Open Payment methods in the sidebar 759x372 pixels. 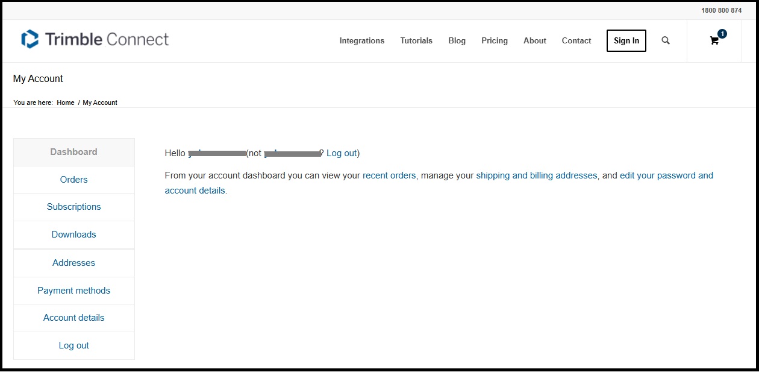[x=74, y=291]
